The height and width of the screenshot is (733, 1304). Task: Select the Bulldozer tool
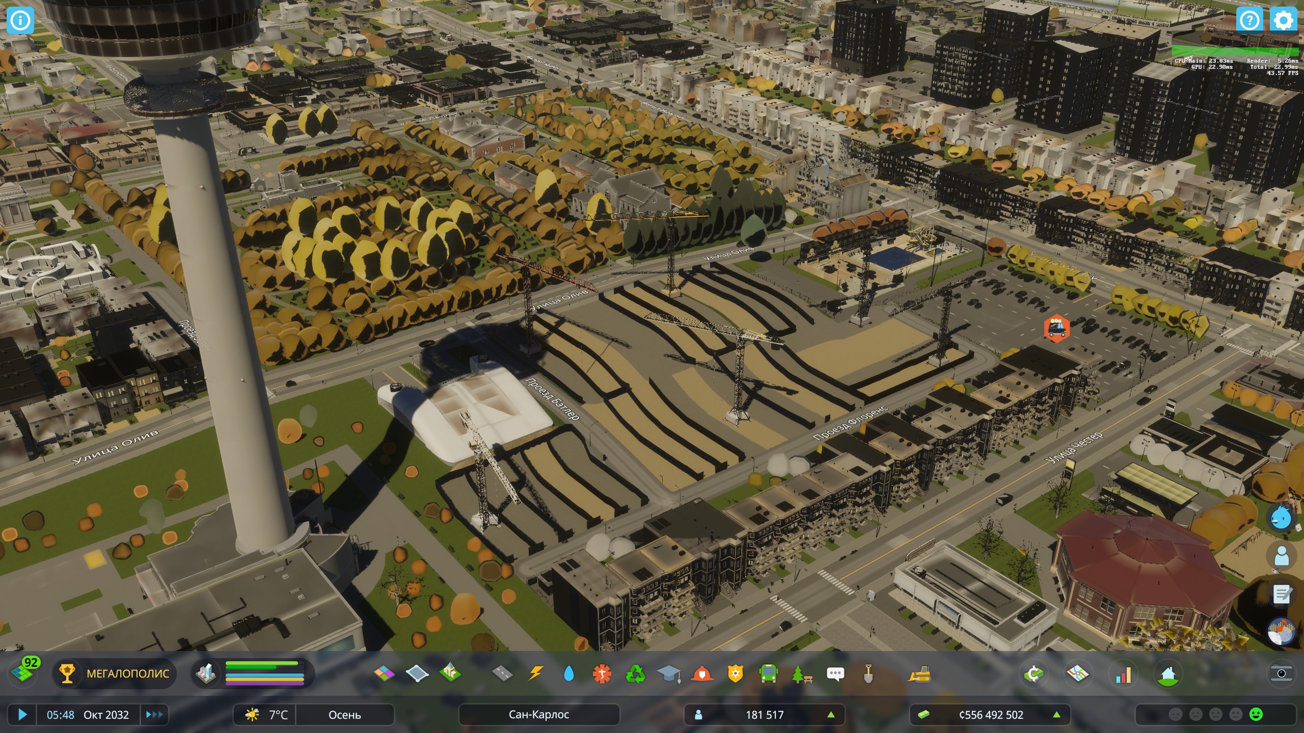(921, 674)
